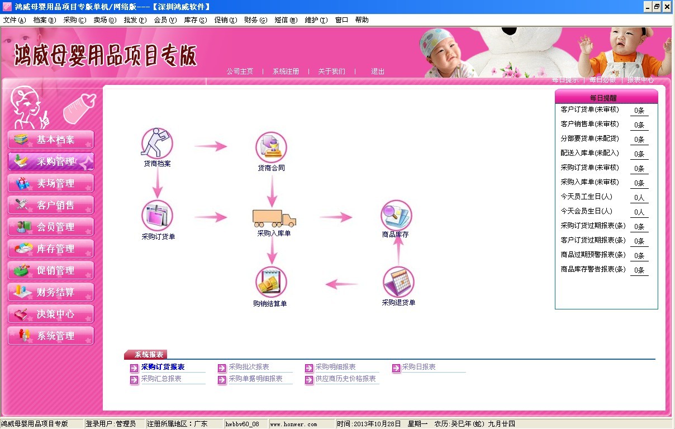Image resolution: width=675 pixels, height=429 pixels.
Task: Click the 采购入库单 truck icon
Action: tap(274, 217)
